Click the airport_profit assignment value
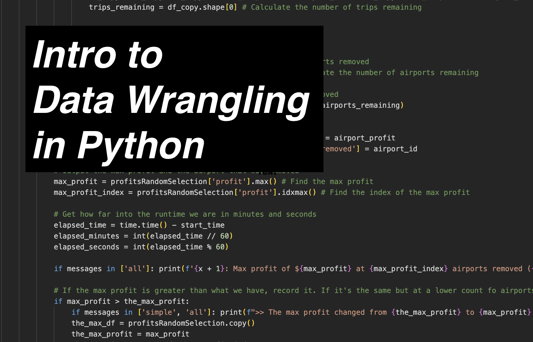 point(364,138)
